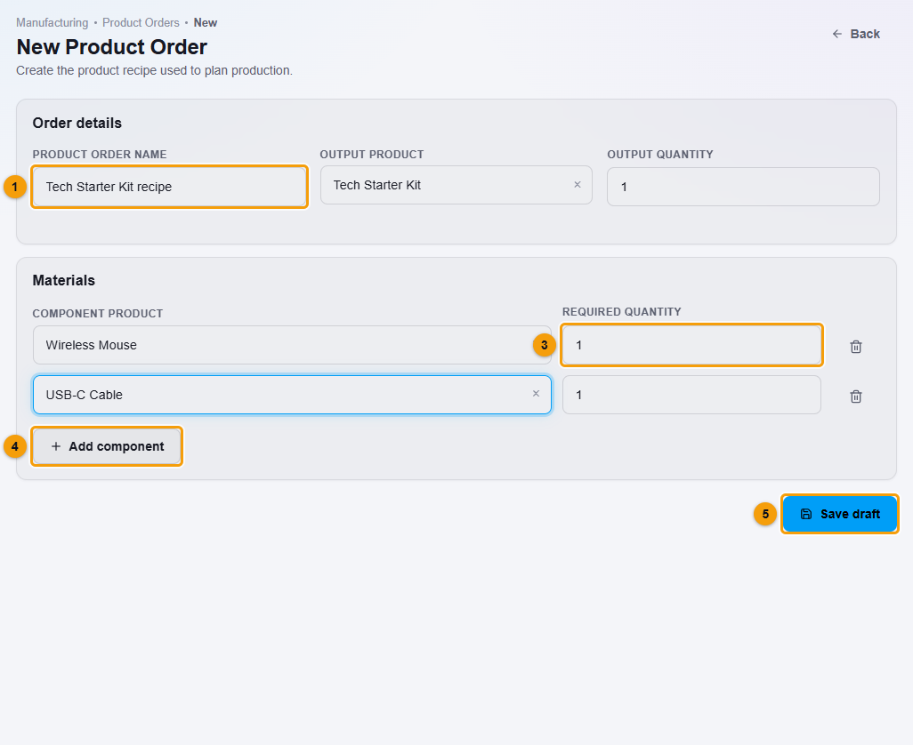Viewport: 913px width, 745px height.
Task: Click the Materials section title
Action: (x=64, y=280)
